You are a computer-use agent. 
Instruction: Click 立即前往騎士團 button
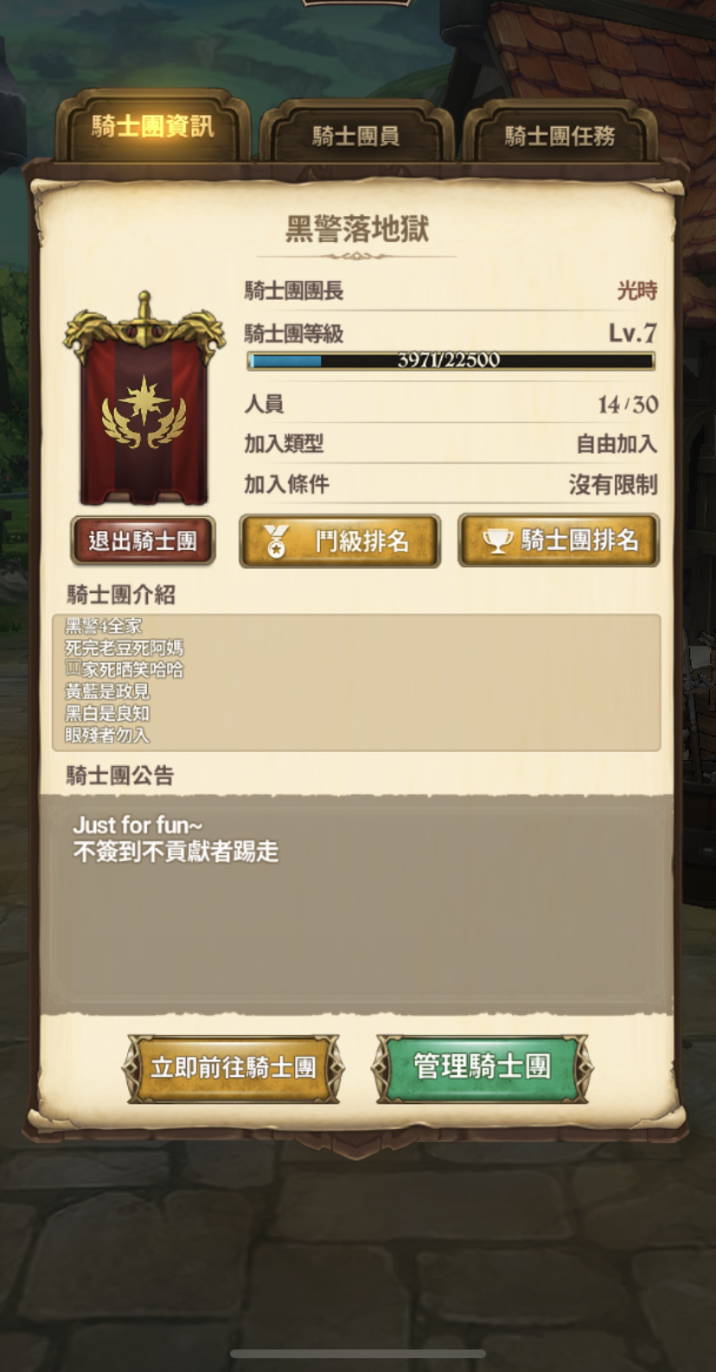(x=233, y=1068)
